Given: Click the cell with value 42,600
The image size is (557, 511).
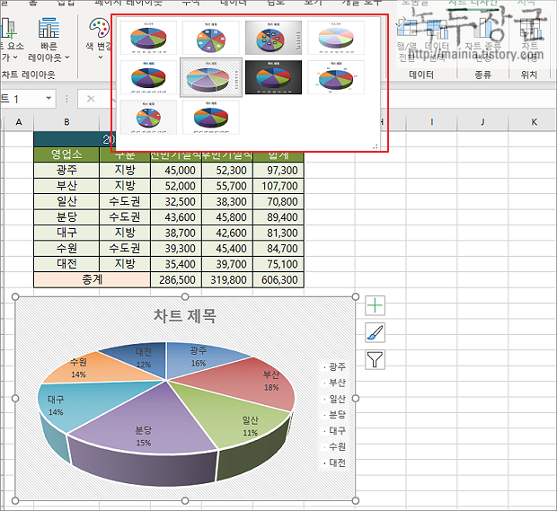Looking at the screenshot, I should click(227, 233).
